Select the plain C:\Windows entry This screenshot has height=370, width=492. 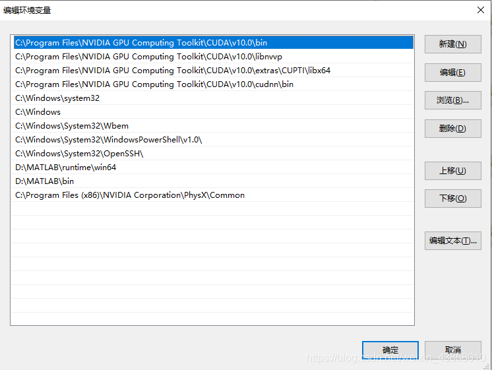[x=214, y=111]
